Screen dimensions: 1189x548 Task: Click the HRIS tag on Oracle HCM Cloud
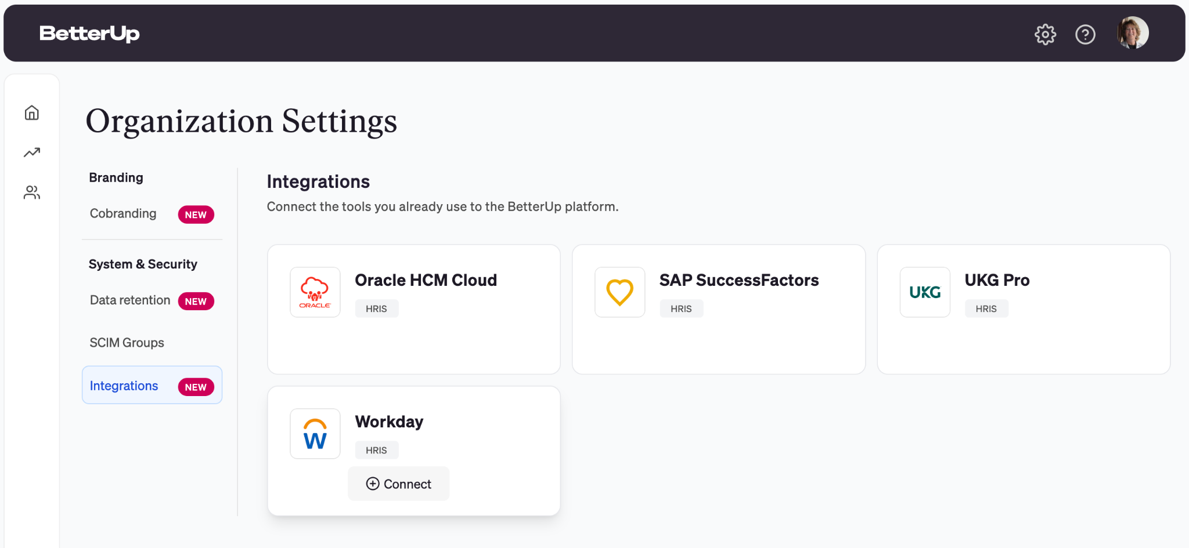377,309
